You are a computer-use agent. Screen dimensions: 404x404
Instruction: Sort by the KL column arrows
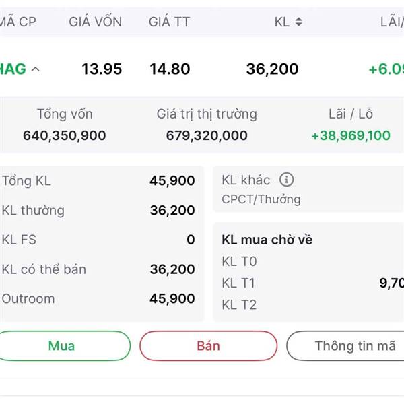coord(298,22)
